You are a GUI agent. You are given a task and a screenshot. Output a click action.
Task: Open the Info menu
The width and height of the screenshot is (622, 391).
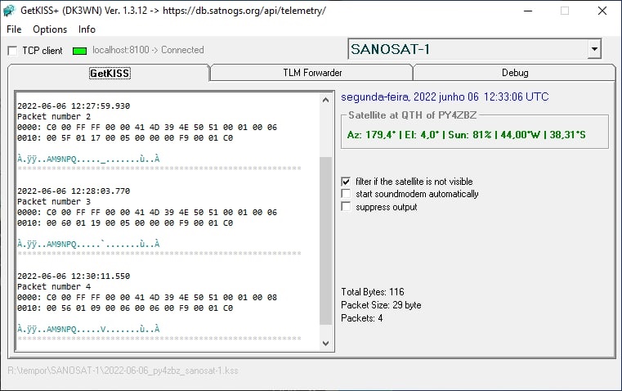pos(87,29)
